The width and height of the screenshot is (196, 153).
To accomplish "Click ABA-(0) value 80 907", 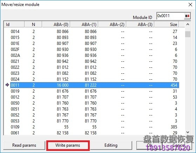I will click(63, 44).
